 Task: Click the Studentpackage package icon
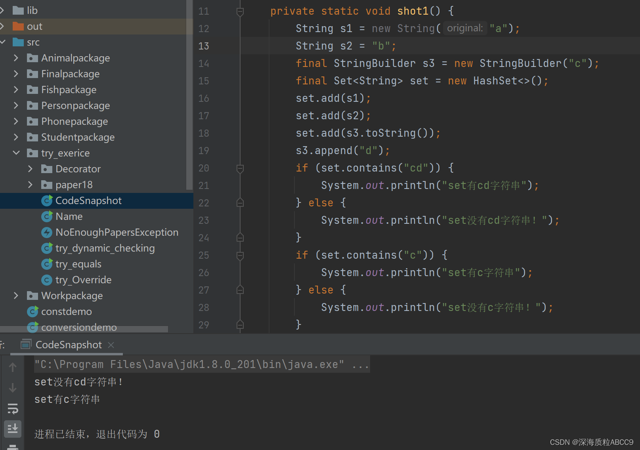(x=32, y=137)
